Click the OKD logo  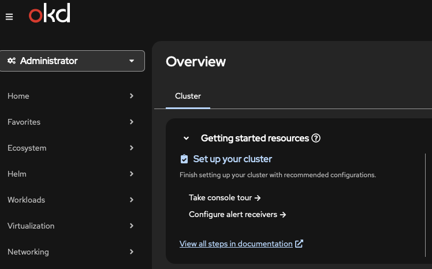point(50,14)
